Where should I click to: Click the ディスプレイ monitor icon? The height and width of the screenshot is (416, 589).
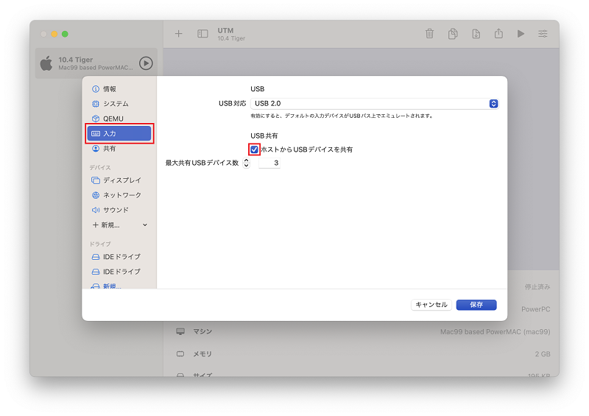[96, 180]
